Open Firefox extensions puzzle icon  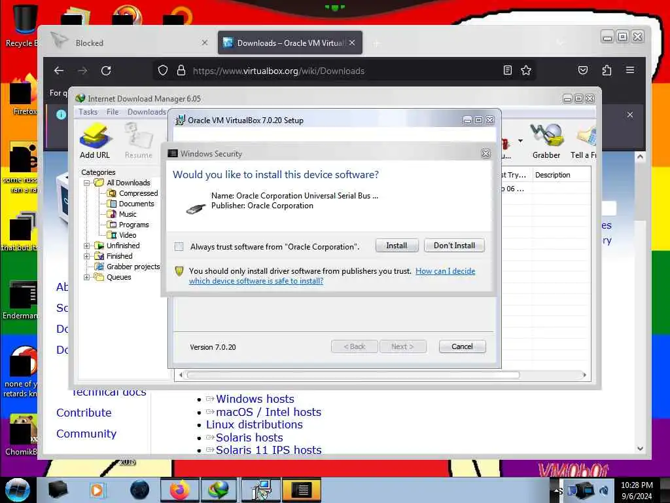pyautogui.click(x=607, y=70)
